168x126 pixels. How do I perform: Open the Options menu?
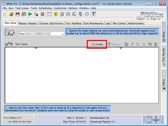point(73,8)
